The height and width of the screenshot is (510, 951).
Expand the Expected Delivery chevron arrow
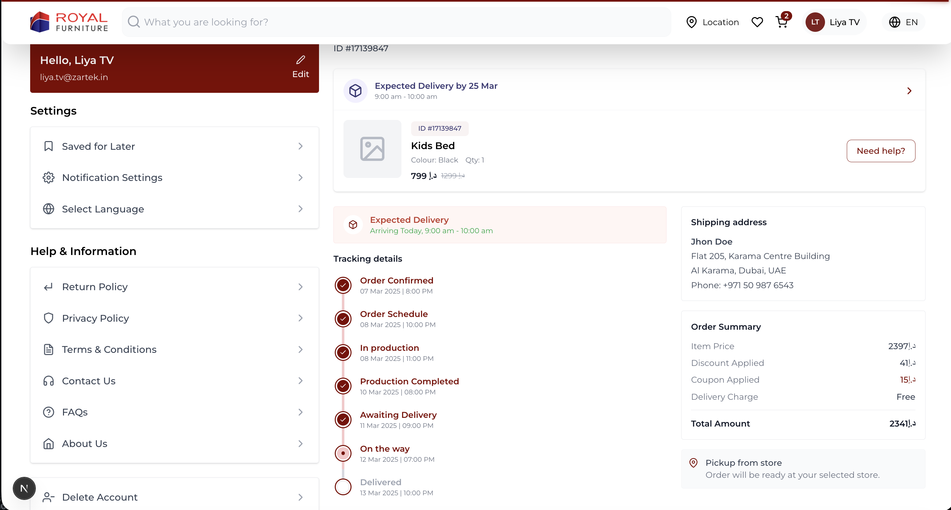click(909, 91)
